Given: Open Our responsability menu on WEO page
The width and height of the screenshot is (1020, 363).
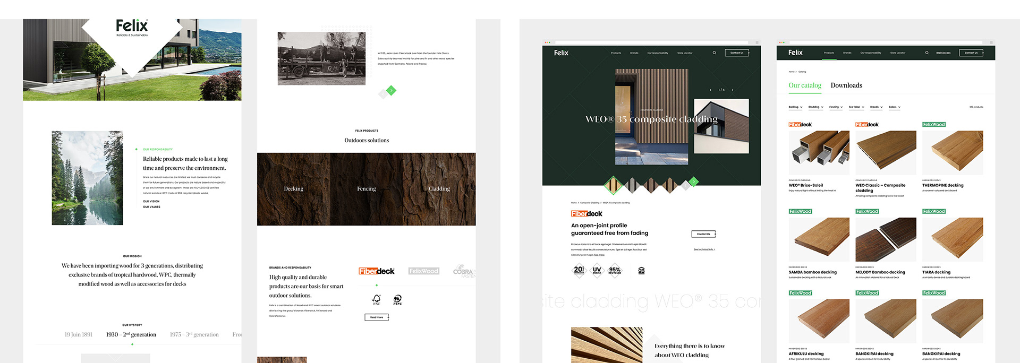Looking at the screenshot, I should (658, 53).
